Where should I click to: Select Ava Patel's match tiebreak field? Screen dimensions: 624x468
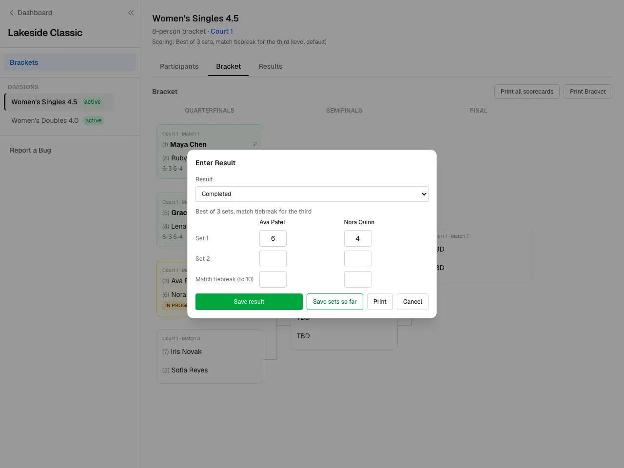pos(273,279)
